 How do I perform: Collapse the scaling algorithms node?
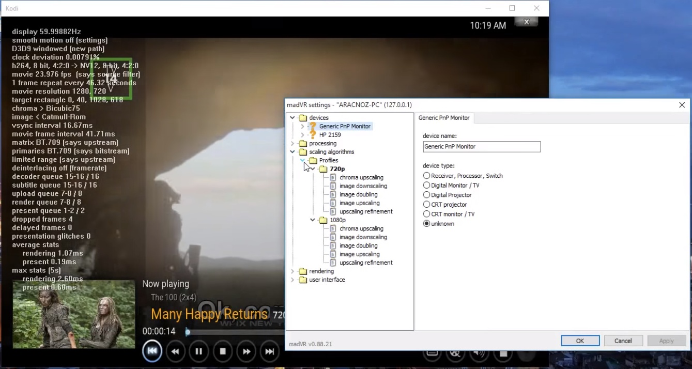[293, 152]
